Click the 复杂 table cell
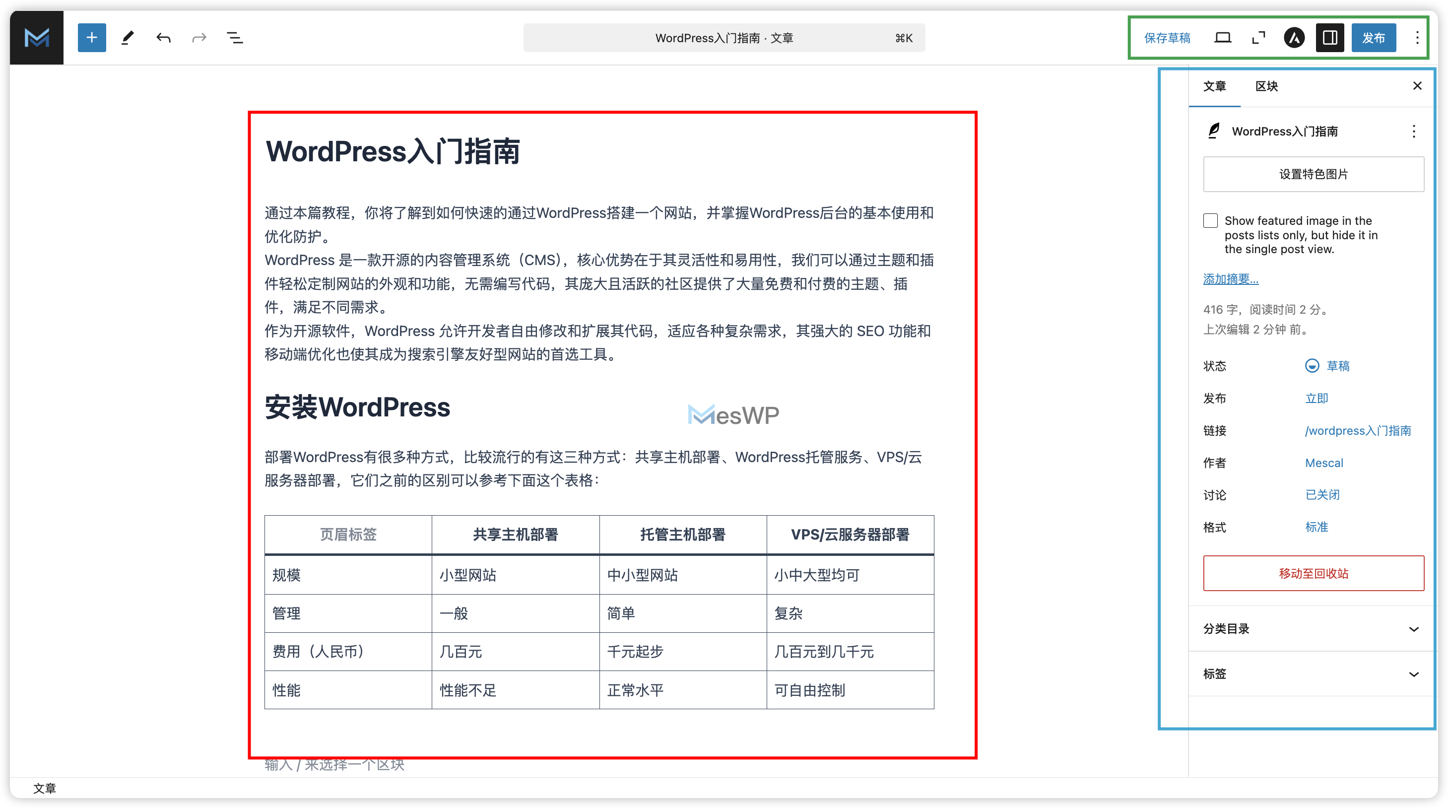Image resolution: width=1448 pixels, height=808 pixels. (x=850, y=613)
